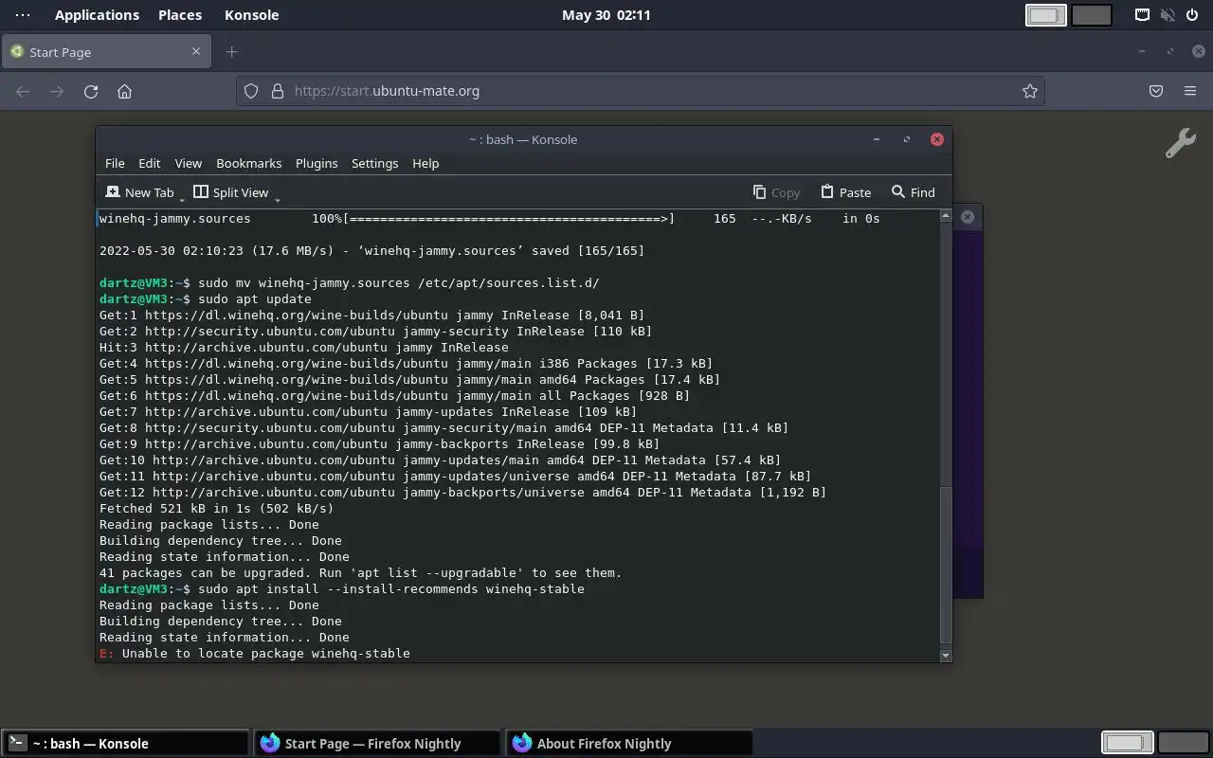Open the Places menu in top panel
This screenshot has height=758, width=1213.
pos(180,15)
